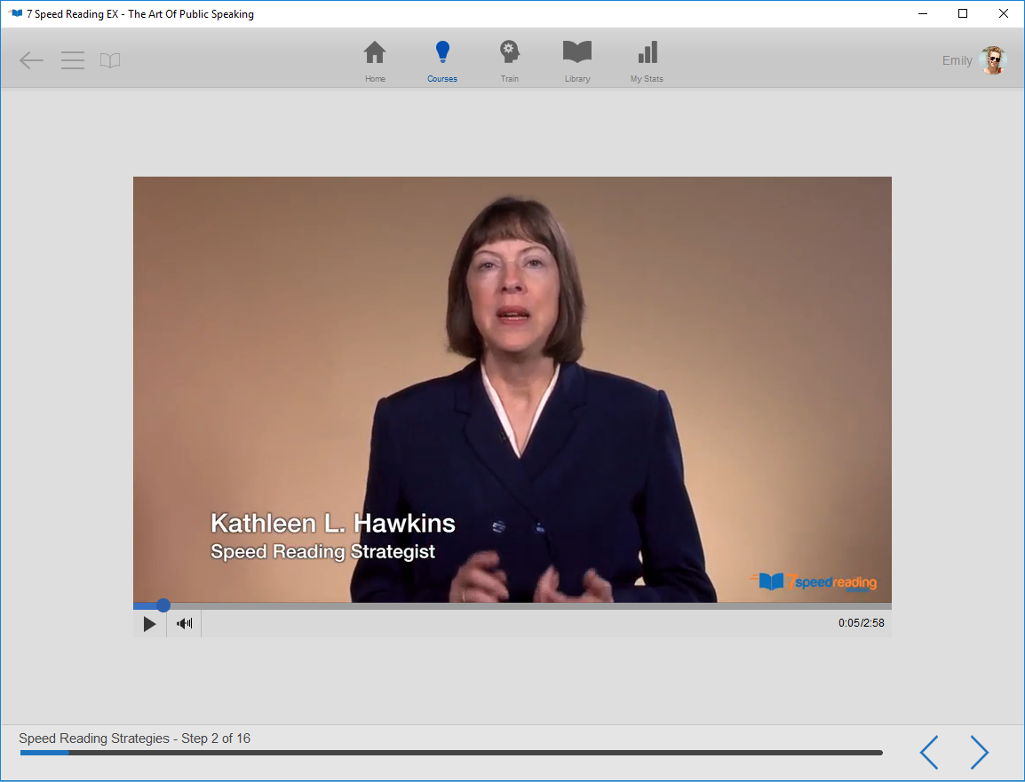The image size is (1025, 782).
Task: Click the Emily username label
Action: [x=957, y=60]
